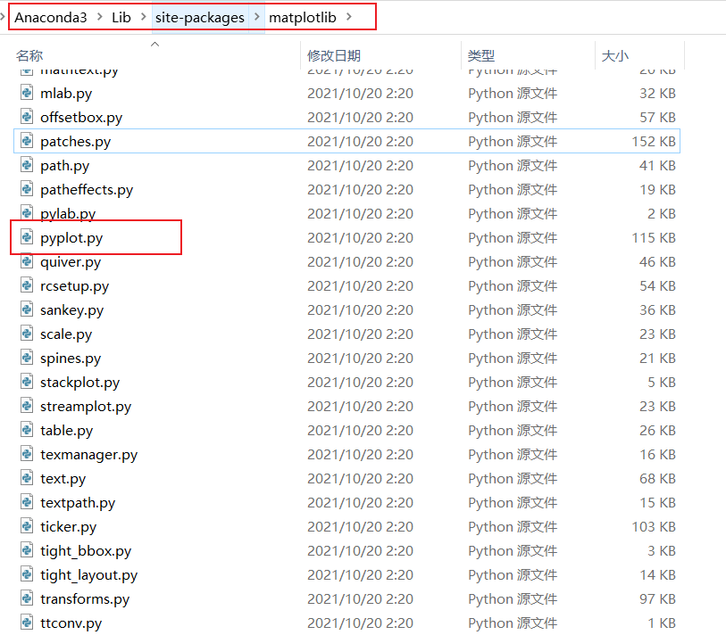Click the rcsetup.py file icon
The width and height of the screenshot is (726, 635).
[27, 285]
